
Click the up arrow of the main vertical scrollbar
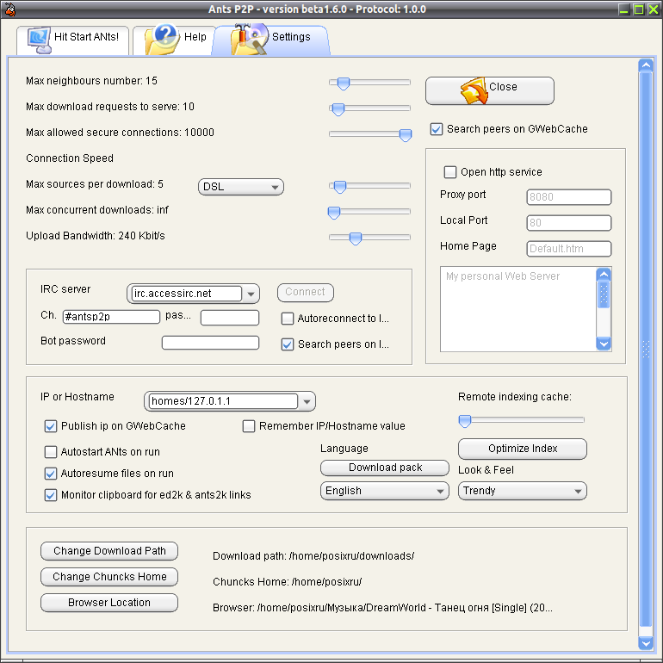tap(646, 65)
